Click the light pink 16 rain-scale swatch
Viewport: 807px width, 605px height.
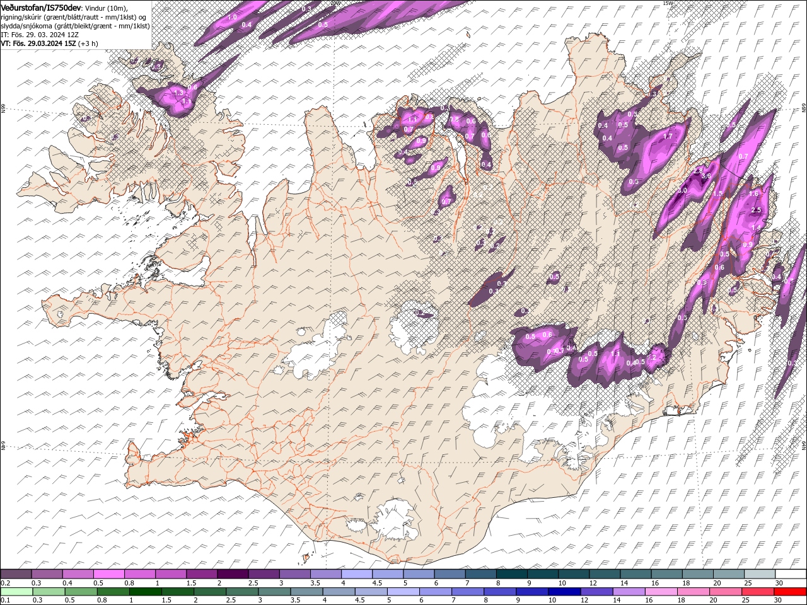click(x=660, y=592)
